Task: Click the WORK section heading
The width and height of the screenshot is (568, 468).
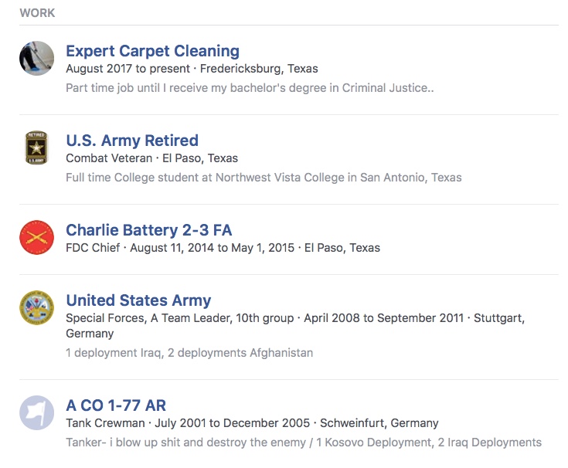Action: pyautogui.click(x=37, y=13)
